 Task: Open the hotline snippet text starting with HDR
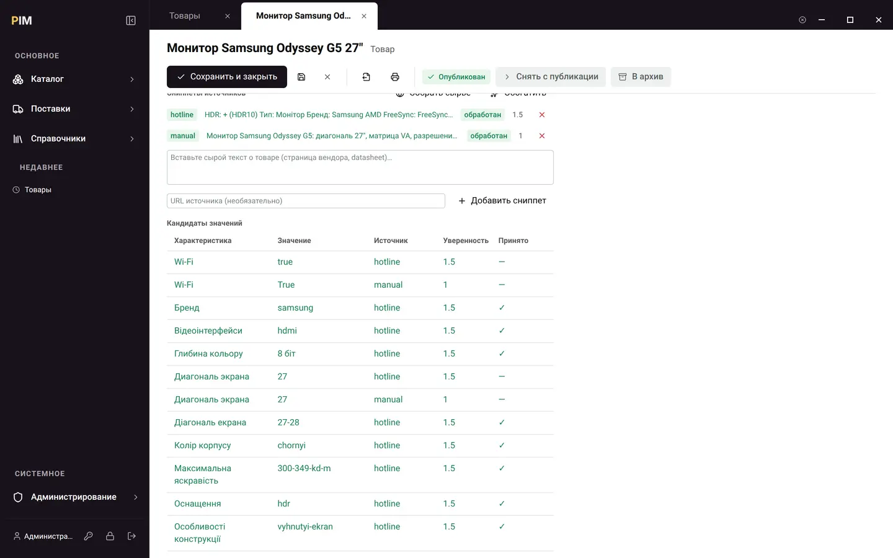pos(329,115)
